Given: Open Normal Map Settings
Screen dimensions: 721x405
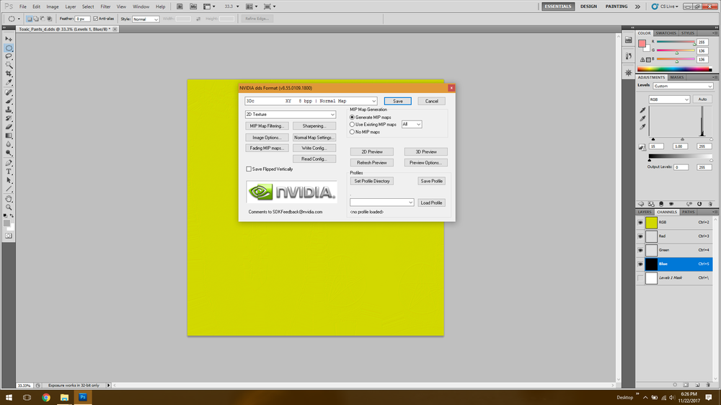Looking at the screenshot, I should pyautogui.click(x=314, y=138).
